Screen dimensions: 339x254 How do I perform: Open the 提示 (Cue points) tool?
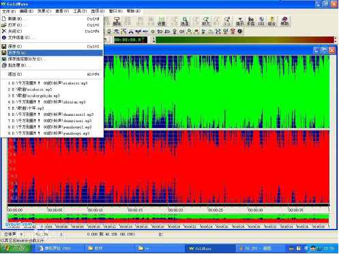240,21
